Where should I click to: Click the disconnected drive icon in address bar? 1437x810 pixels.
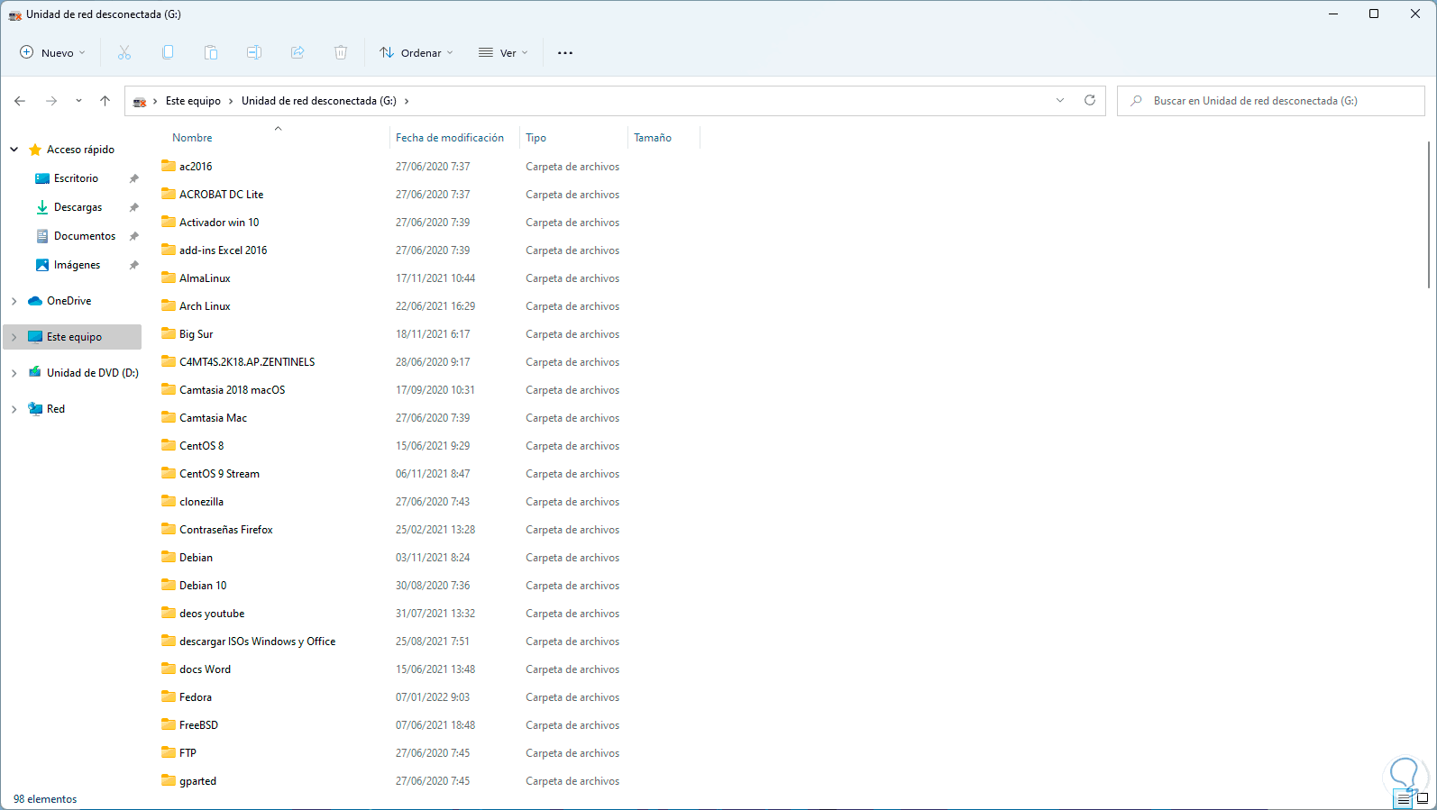tap(140, 101)
